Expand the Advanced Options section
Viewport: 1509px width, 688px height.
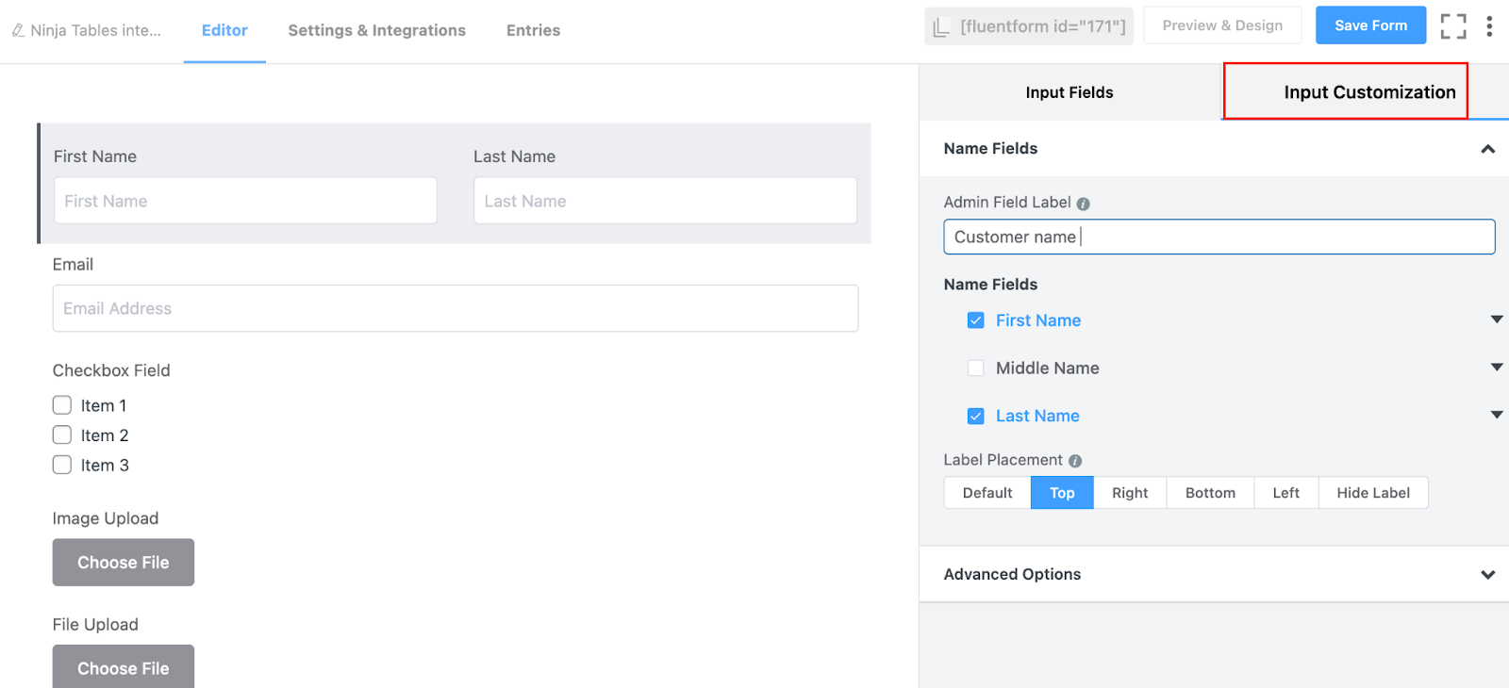click(x=1487, y=574)
